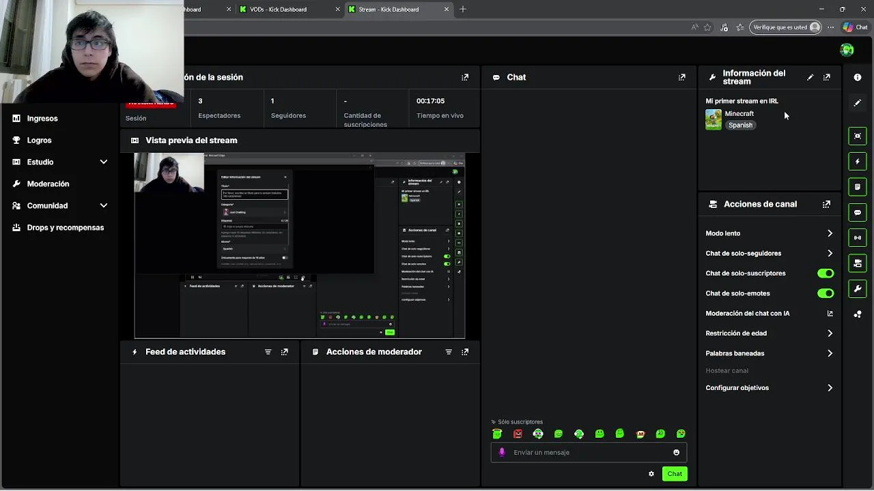874x491 pixels.
Task: Open filter options for Feed de actividades
Action: pos(268,352)
